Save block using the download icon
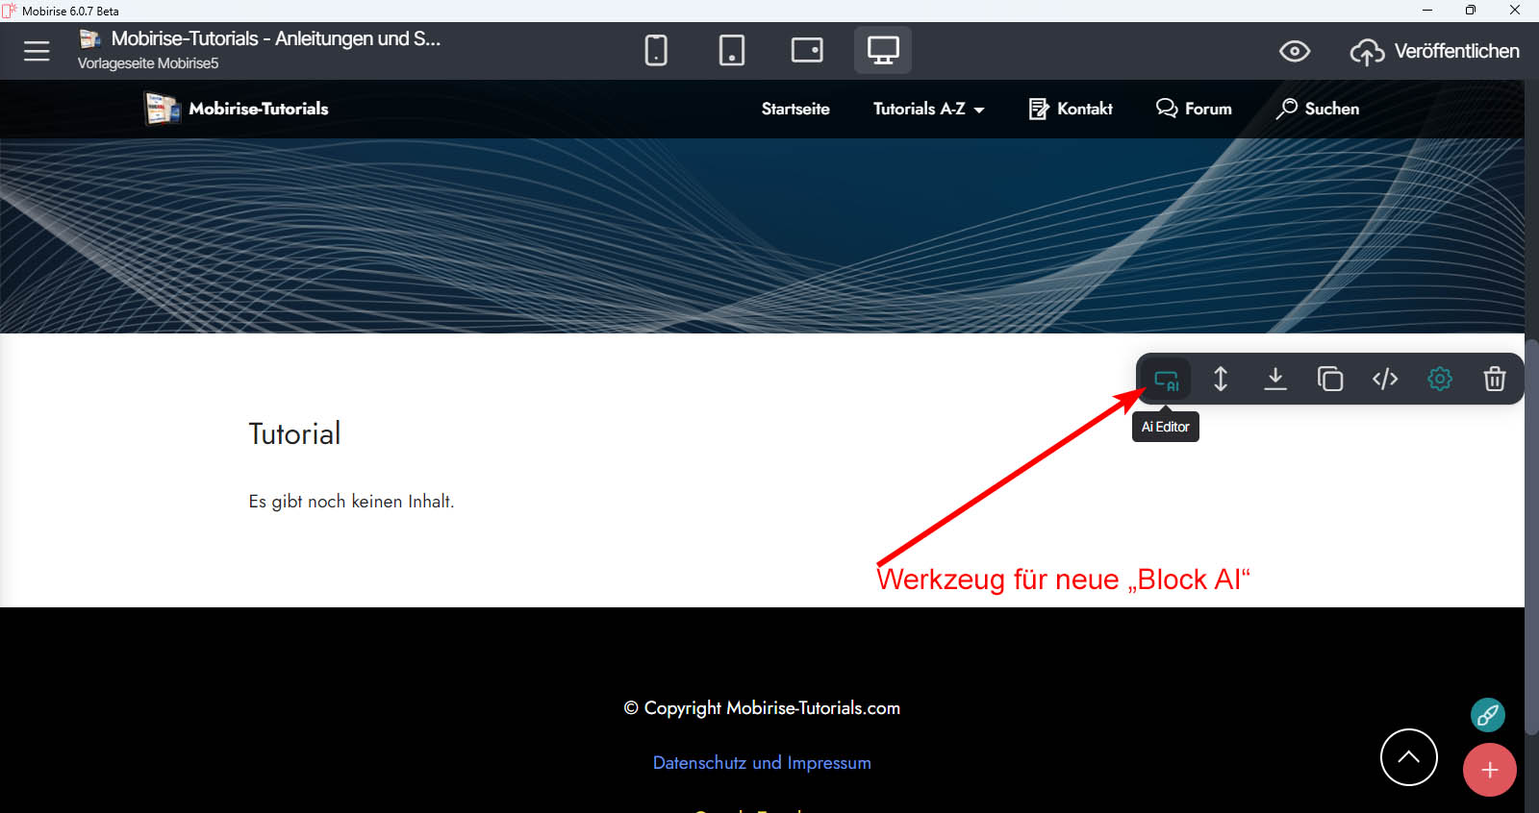 pos(1275,379)
